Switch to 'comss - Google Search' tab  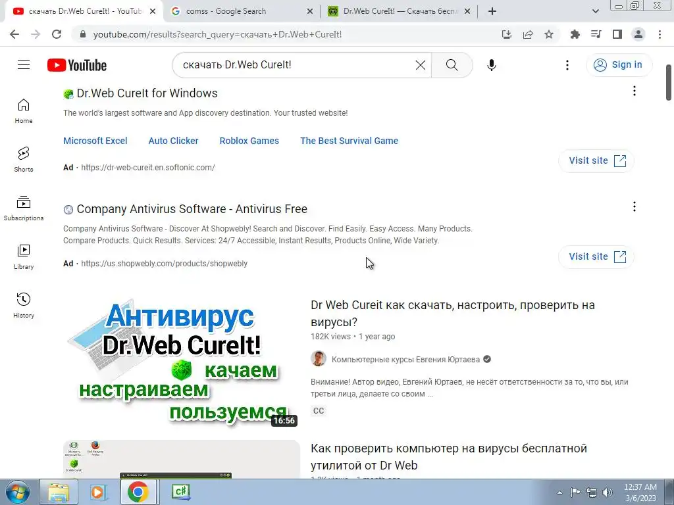tap(241, 11)
